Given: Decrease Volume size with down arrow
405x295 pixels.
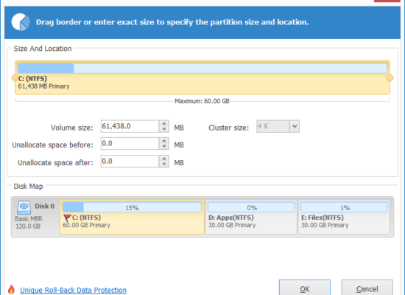Looking at the screenshot, I should coord(164,129).
